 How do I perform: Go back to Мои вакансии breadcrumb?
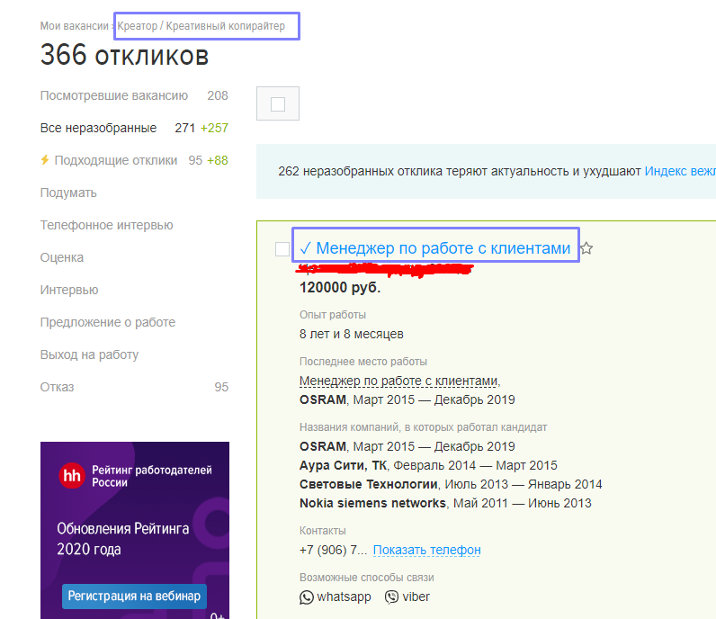point(74,26)
